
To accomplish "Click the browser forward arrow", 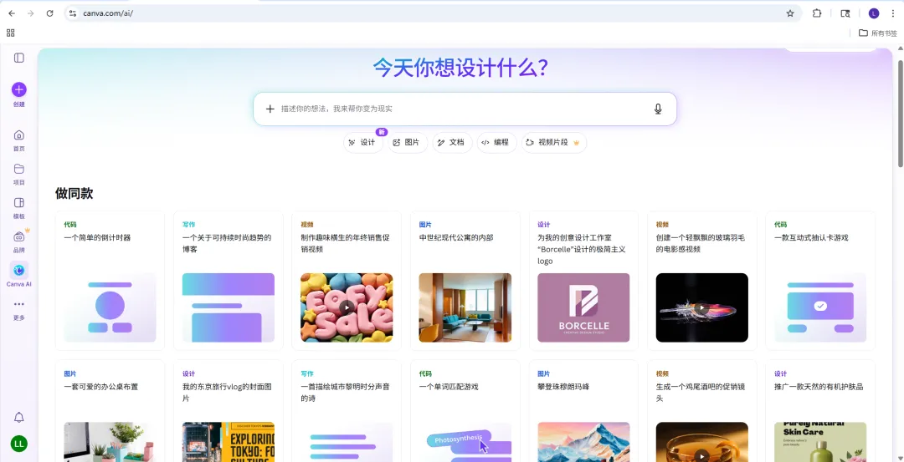I will point(31,13).
